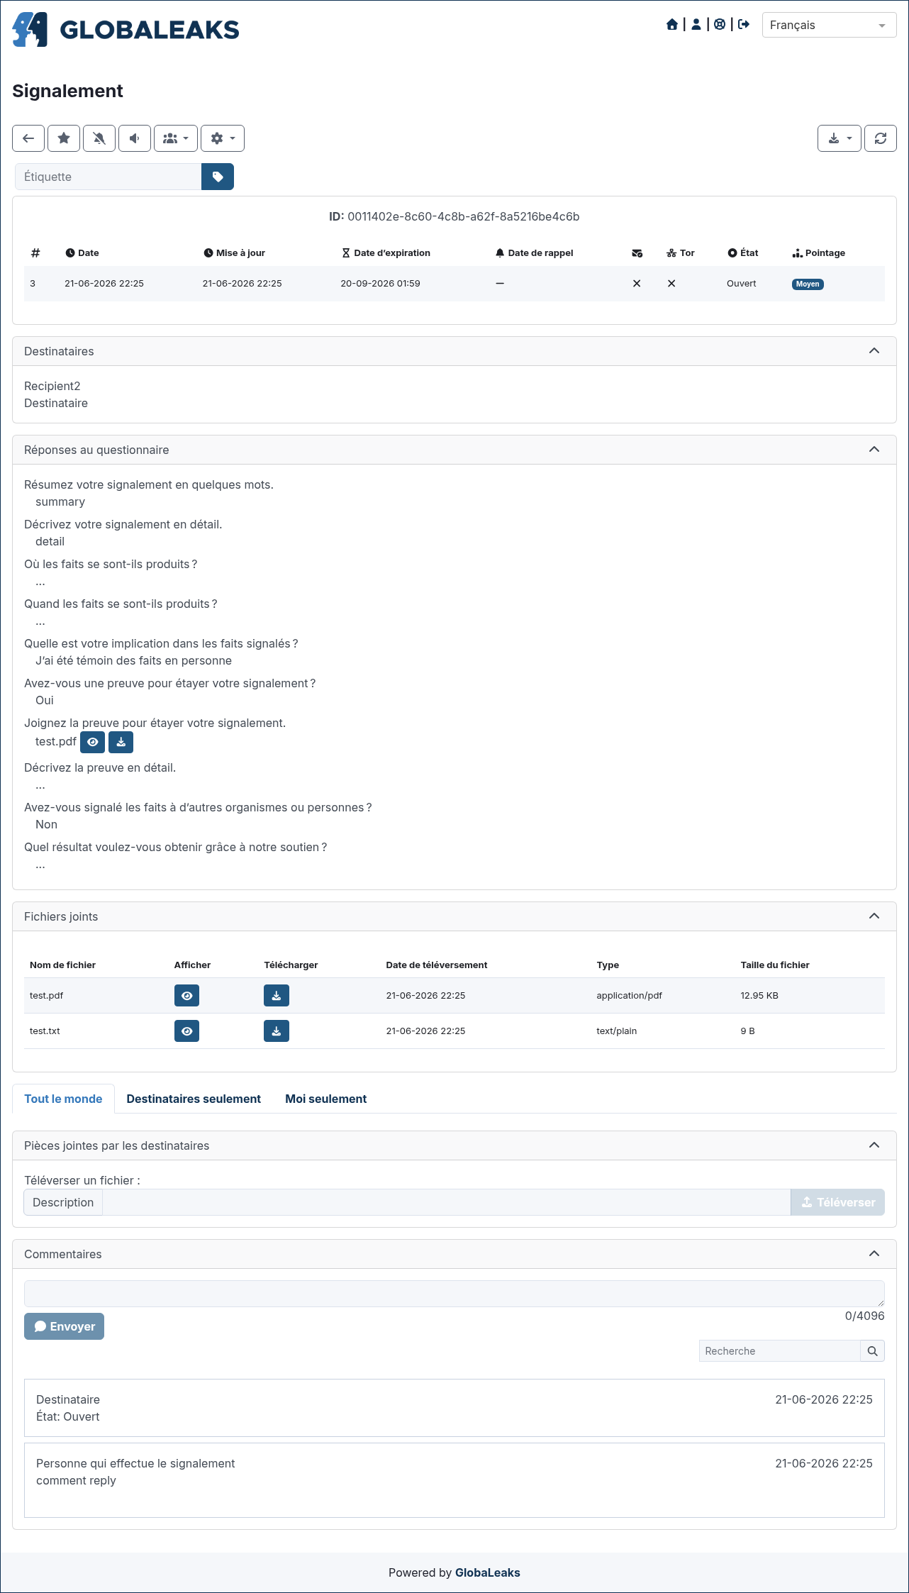Viewport: 909px width, 1593px height.
Task: Open the gear settings dropdown
Action: coord(223,138)
